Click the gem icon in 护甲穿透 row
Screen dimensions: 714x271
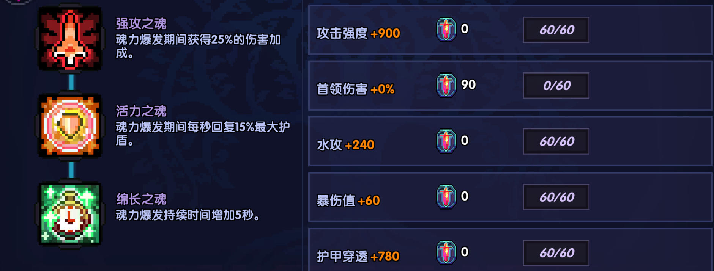[446, 252]
